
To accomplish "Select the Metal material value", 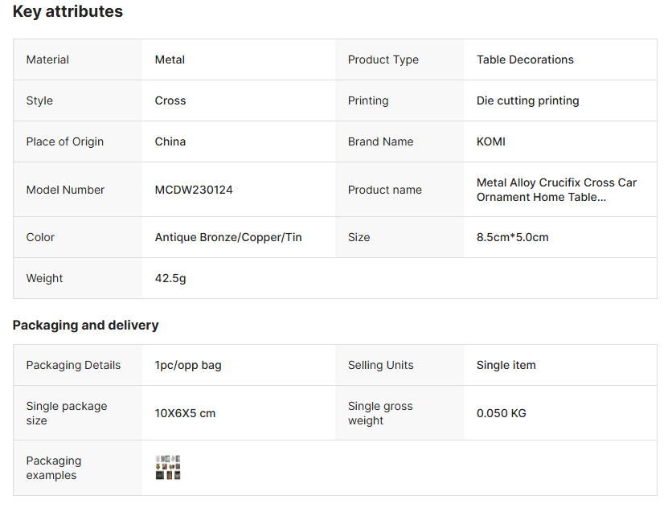I will tap(170, 59).
